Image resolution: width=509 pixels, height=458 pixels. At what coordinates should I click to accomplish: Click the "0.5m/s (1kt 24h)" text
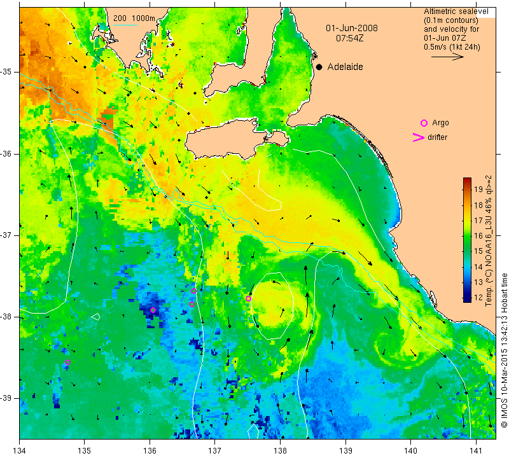(x=452, y=46)
